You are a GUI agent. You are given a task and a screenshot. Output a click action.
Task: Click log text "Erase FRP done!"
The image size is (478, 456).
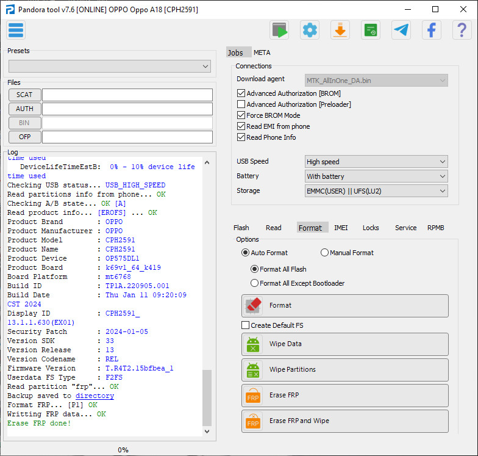(39, 423)
